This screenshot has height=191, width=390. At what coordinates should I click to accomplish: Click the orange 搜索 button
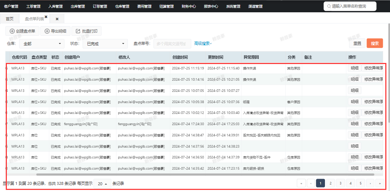(x=375, y=43)
